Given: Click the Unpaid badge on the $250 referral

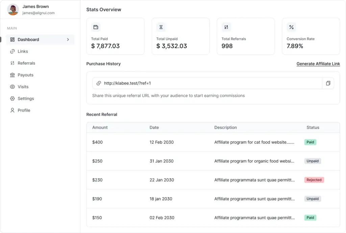Looking at the screenshot, I should click(x=312, y=161).
